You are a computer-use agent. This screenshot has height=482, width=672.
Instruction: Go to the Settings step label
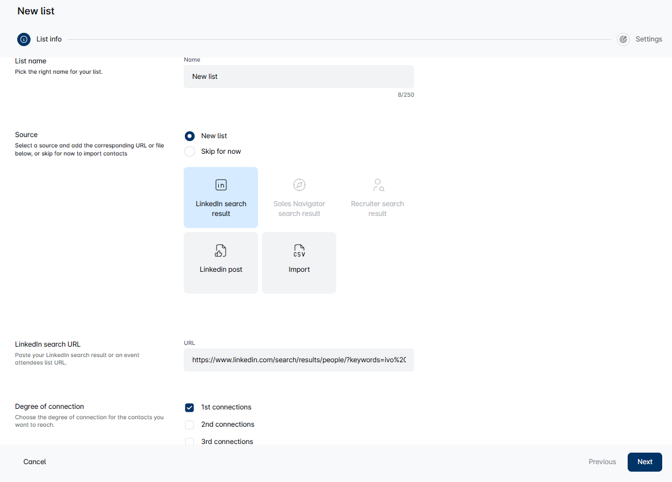[648, 39]
